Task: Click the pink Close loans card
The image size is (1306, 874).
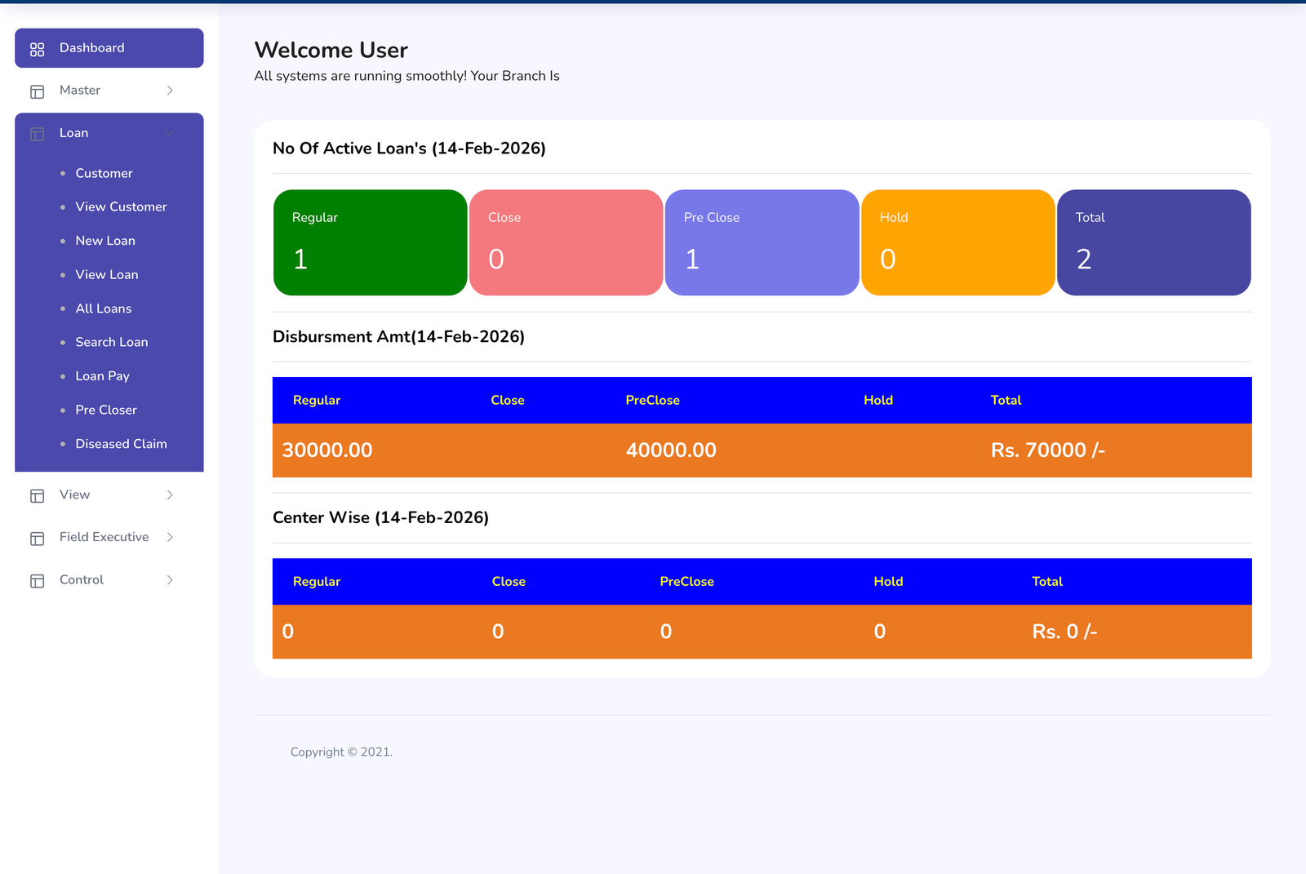Action: (566, 242)
